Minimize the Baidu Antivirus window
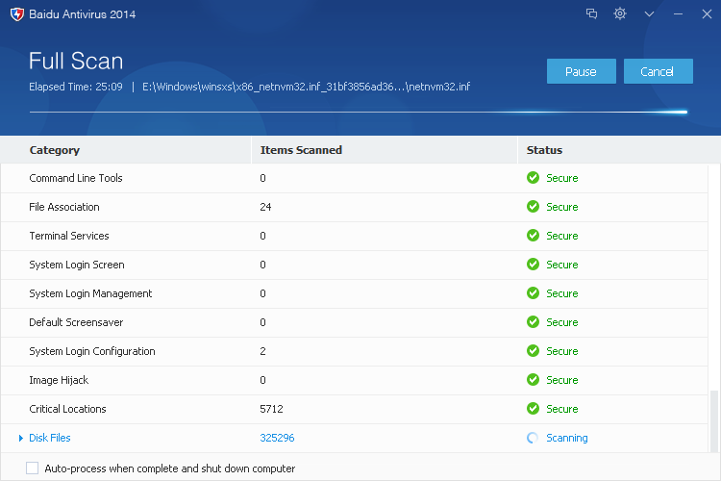Image resolution: width=721 pixels, height=481 pixels. (x=678, y=14)
